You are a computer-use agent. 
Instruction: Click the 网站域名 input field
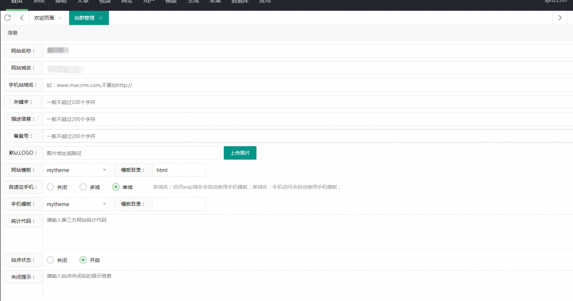[x=308, y=68]
